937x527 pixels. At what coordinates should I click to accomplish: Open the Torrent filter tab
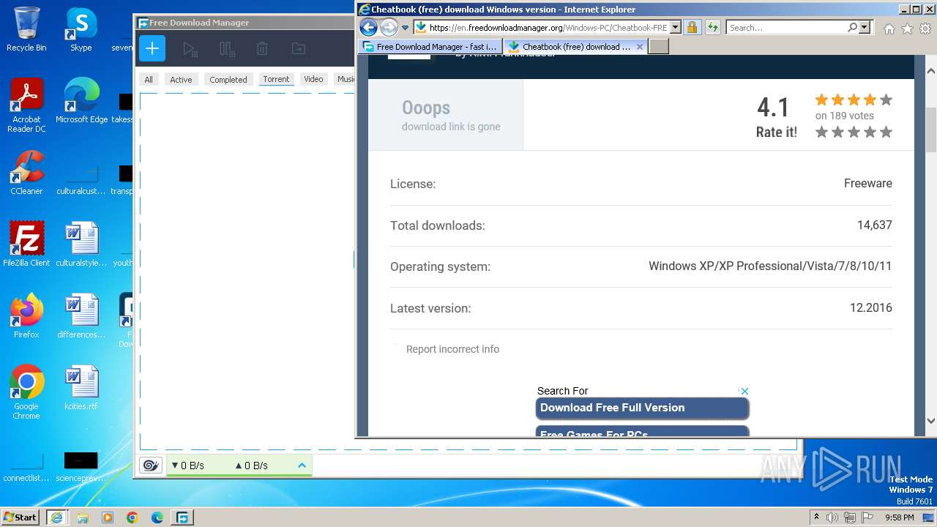(276, 79)
